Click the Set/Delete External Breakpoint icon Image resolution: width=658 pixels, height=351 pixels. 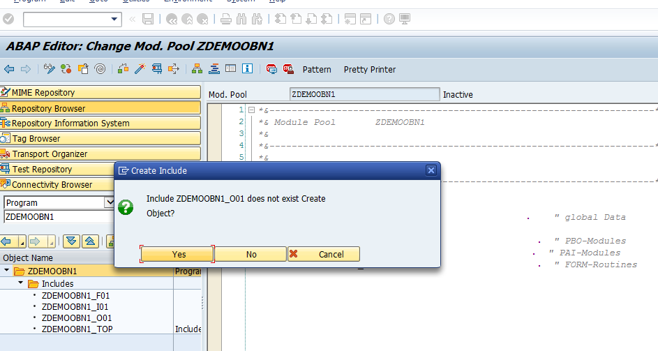288,69
